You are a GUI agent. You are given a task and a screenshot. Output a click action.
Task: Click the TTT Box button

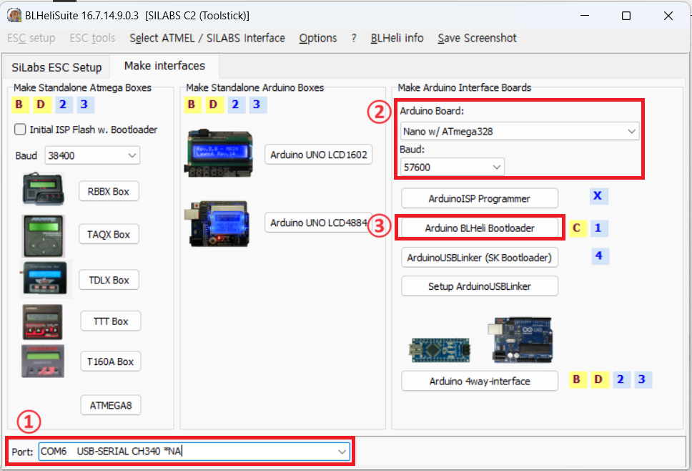point(110,321)
